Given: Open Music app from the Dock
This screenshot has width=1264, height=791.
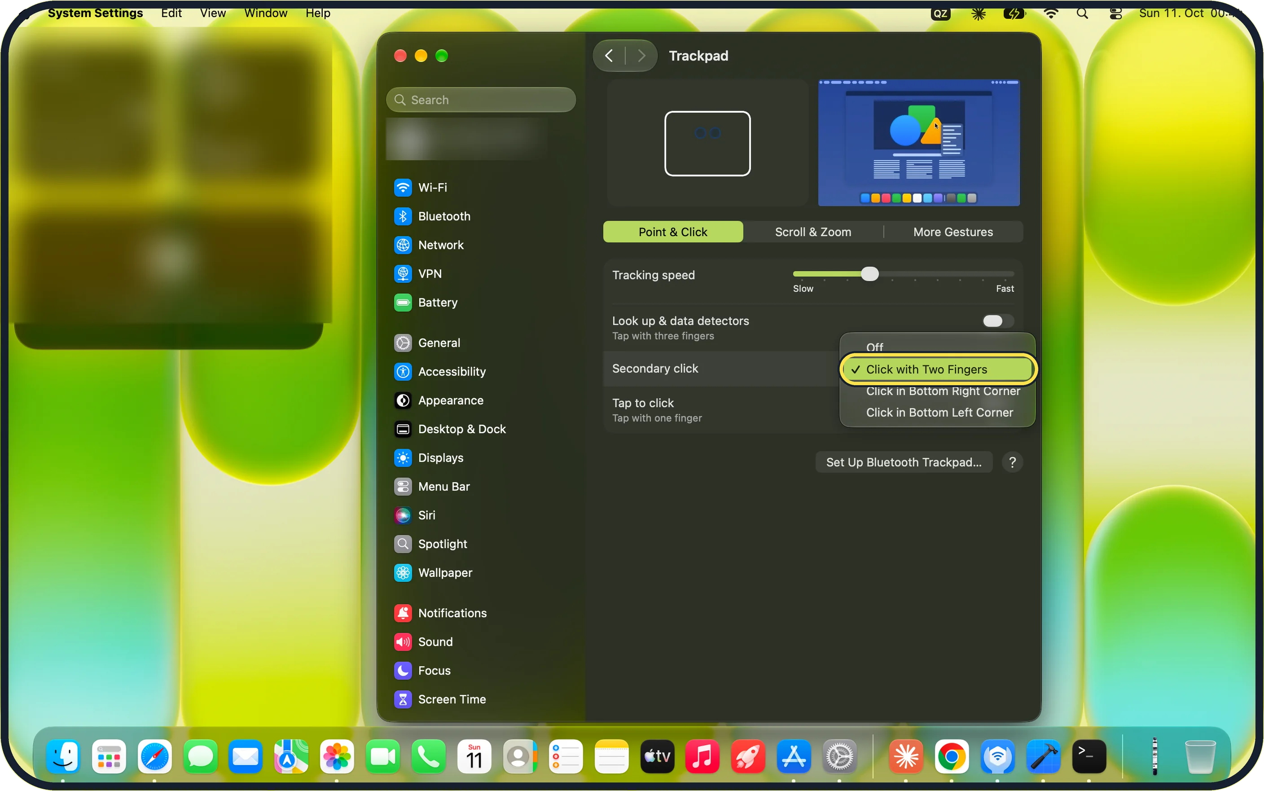Looking at the screenshot, I should tap(702, 756).
